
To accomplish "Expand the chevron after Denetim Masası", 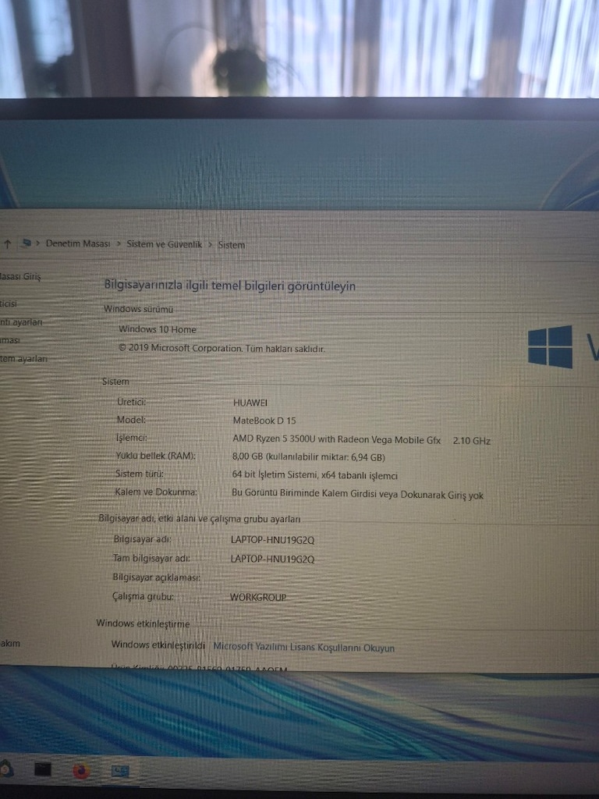I will 119,243.
